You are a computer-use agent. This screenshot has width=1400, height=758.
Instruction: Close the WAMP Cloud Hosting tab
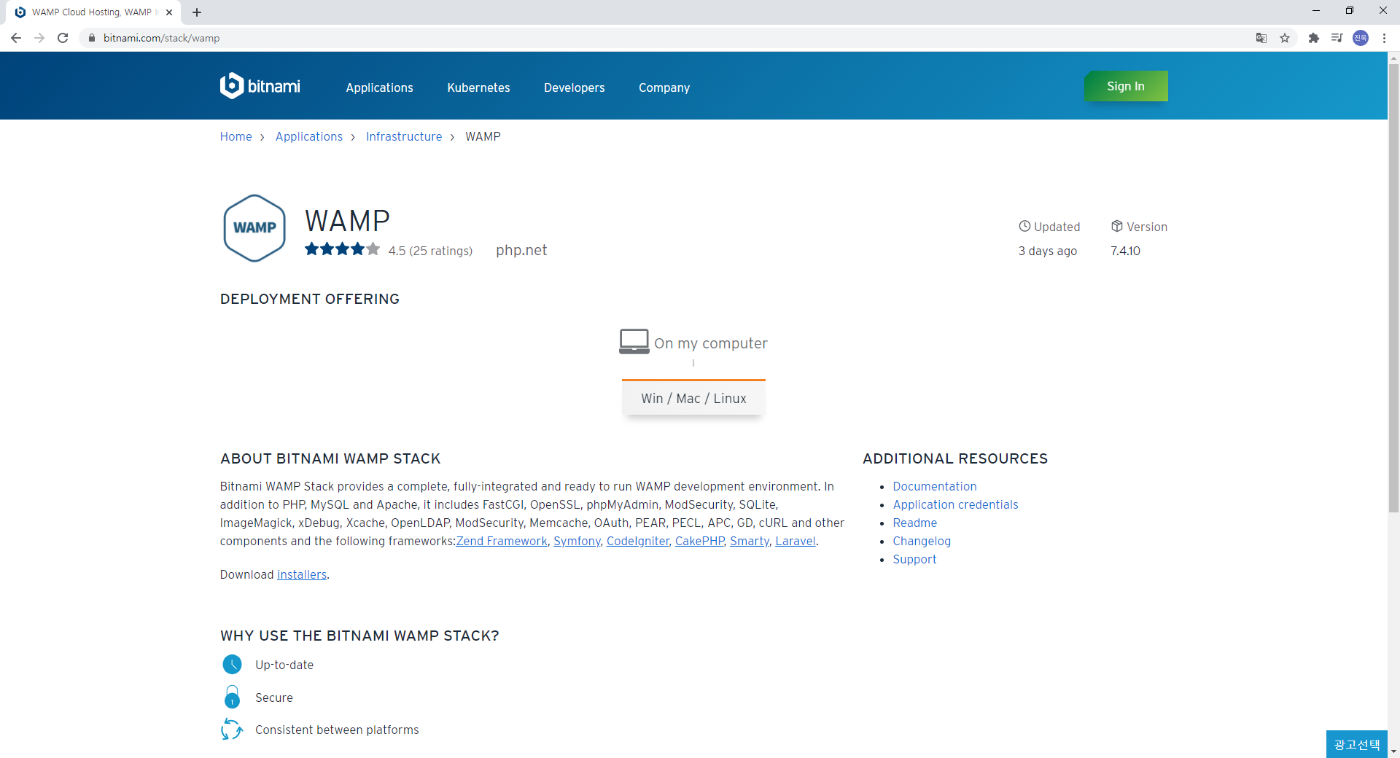(169, 12)
